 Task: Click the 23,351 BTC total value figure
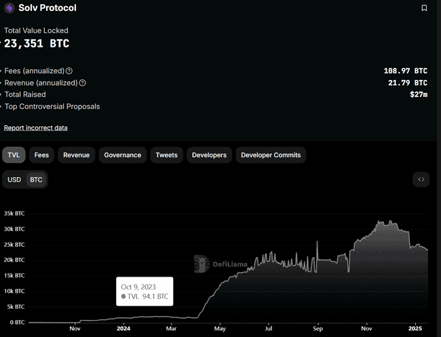coord(37,44)
